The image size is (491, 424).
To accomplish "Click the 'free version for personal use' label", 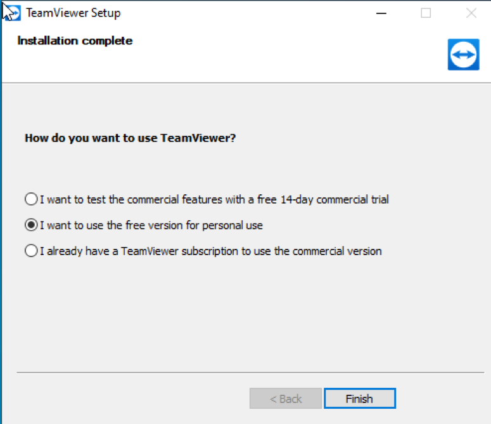I will tap(151, 225).
